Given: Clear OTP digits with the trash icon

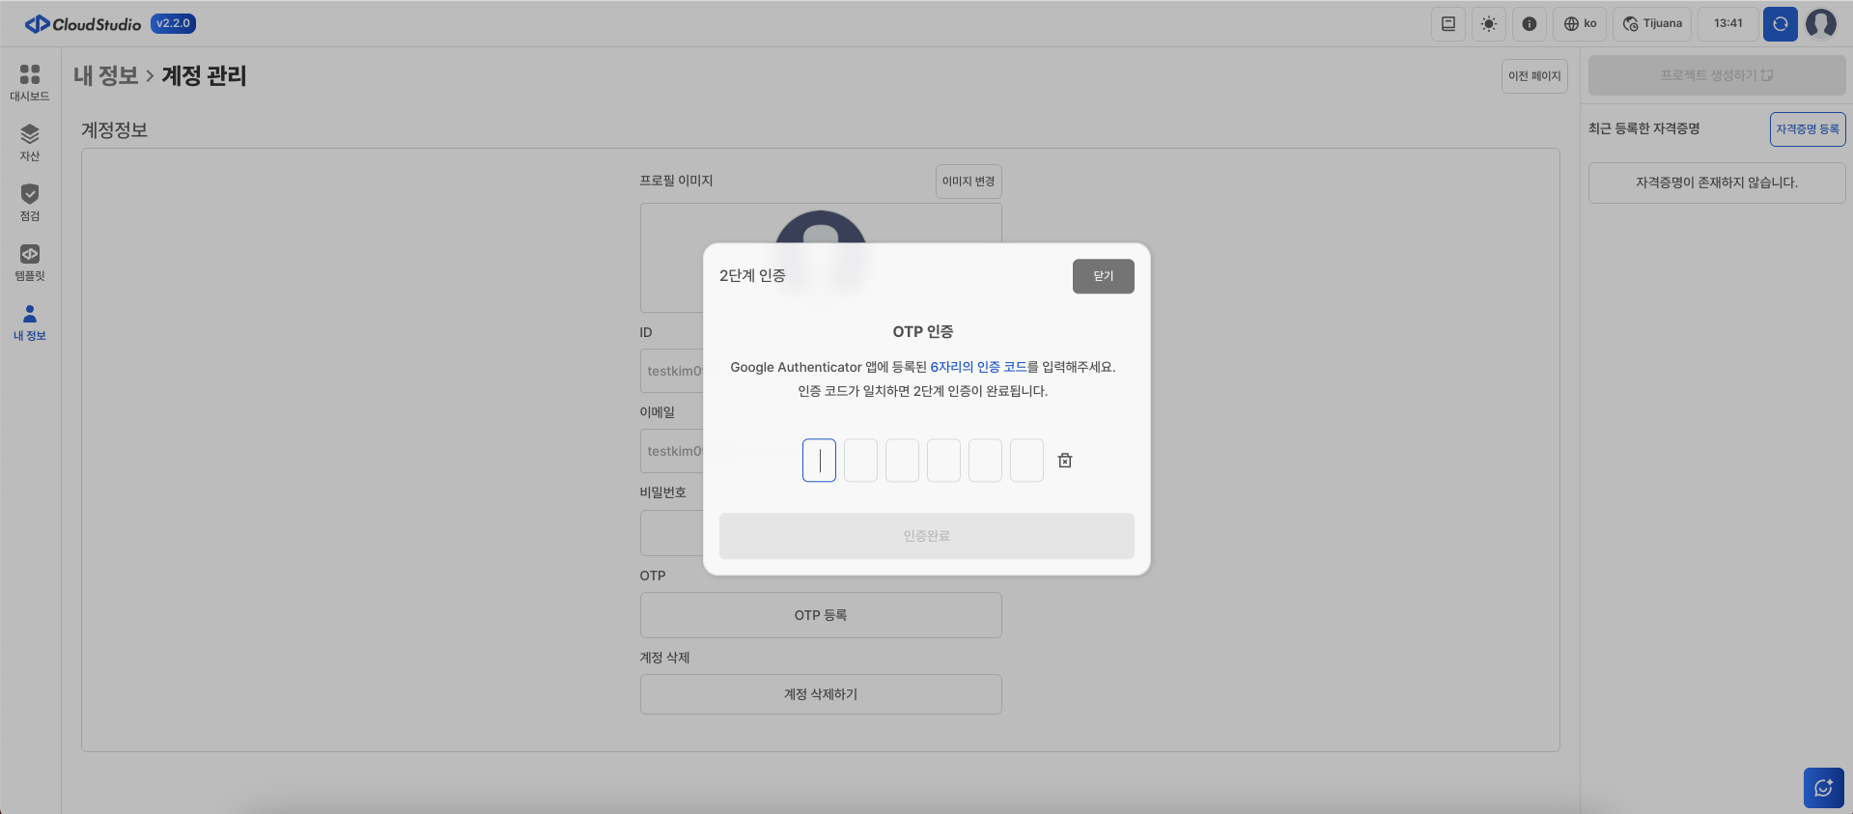Looking at the screenshot, I should tap(1065, 461).
